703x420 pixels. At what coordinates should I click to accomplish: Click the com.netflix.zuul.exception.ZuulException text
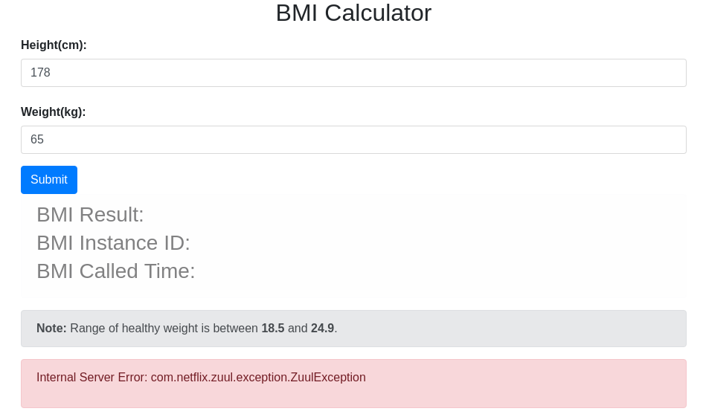coord(258,378)
